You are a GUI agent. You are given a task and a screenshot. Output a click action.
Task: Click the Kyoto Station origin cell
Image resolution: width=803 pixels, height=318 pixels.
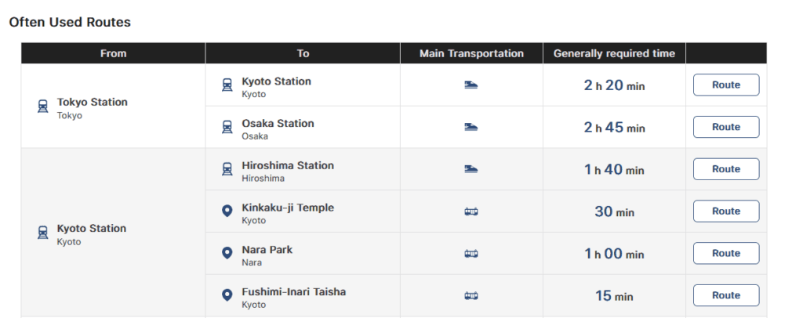point(91,229)
